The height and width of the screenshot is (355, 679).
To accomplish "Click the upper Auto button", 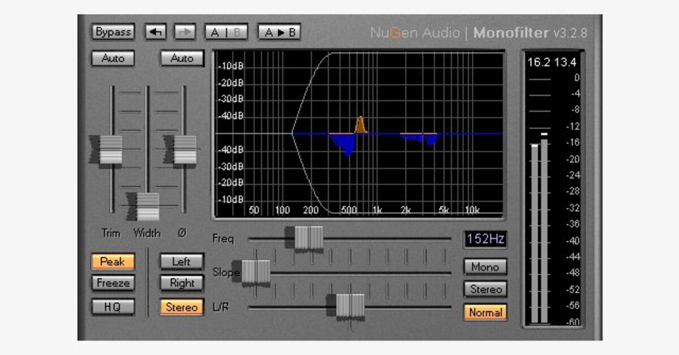I will click(113, 58).
